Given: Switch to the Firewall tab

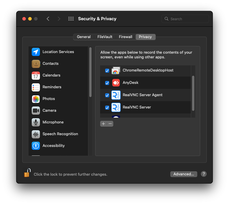Looking at the screenshot, I should tap(125, 37).
